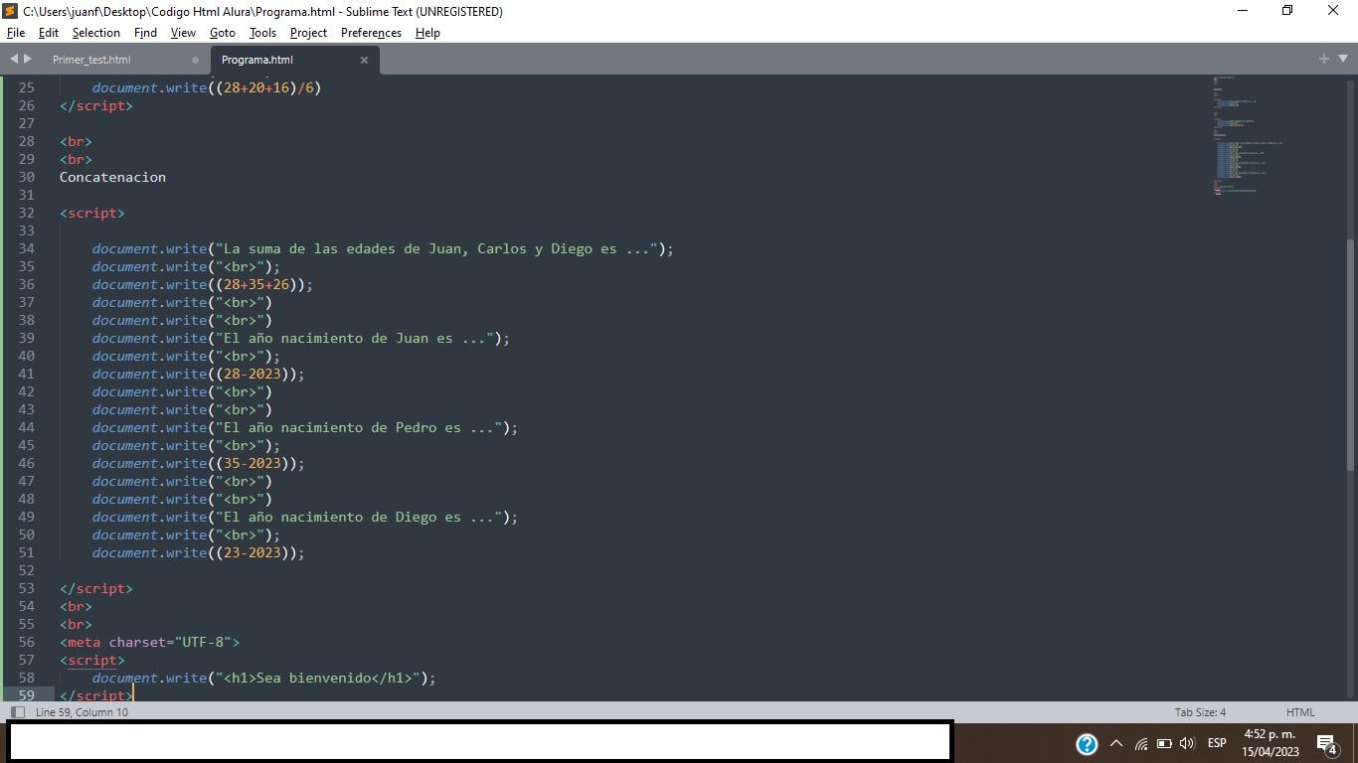1358x763 pixels.
Task: Click the code minimap preview
Action: tap(1248, 135)
